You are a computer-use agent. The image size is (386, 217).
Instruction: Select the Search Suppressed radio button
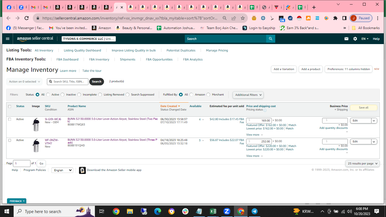(127, 95)
